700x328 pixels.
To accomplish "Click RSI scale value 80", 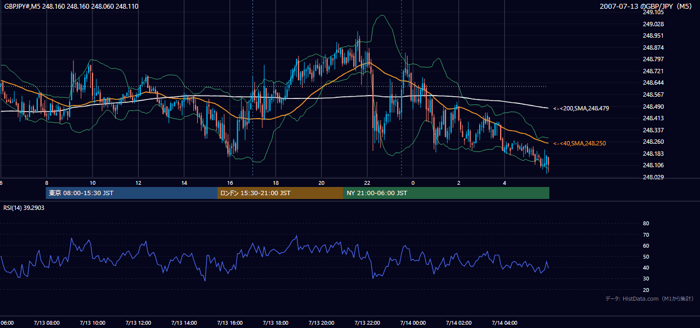I will (646, 224).
